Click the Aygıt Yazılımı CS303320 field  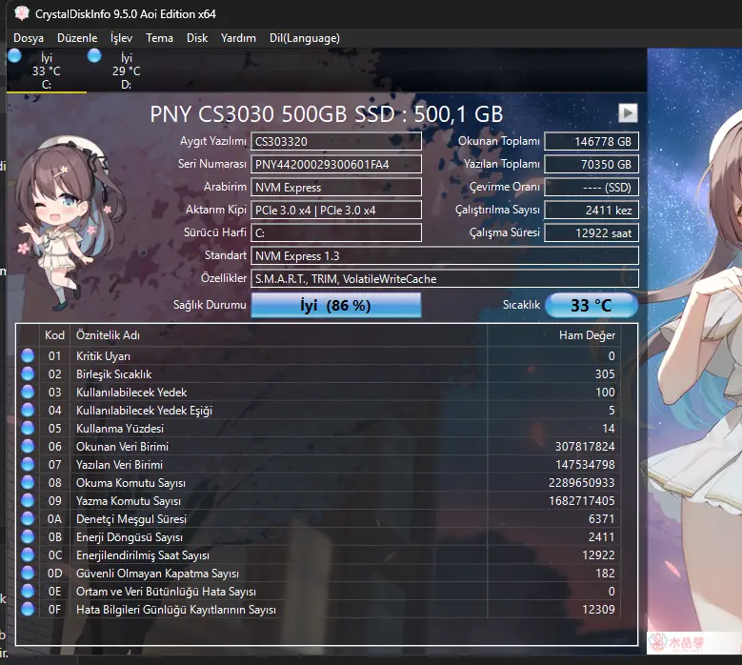(x=336, y=141)
